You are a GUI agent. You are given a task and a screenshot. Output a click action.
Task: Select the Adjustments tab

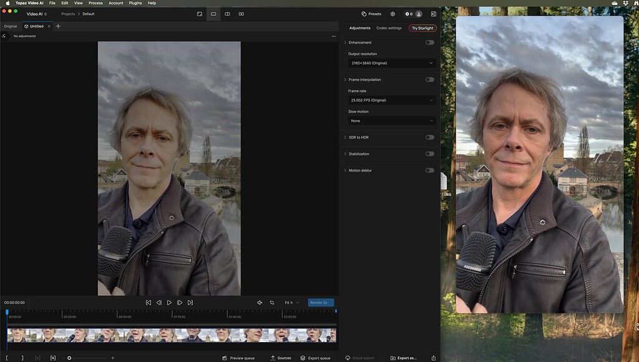360,28
